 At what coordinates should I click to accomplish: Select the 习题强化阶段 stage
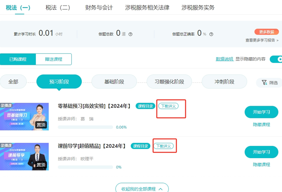pyautogui.click(x=169, y=82)
